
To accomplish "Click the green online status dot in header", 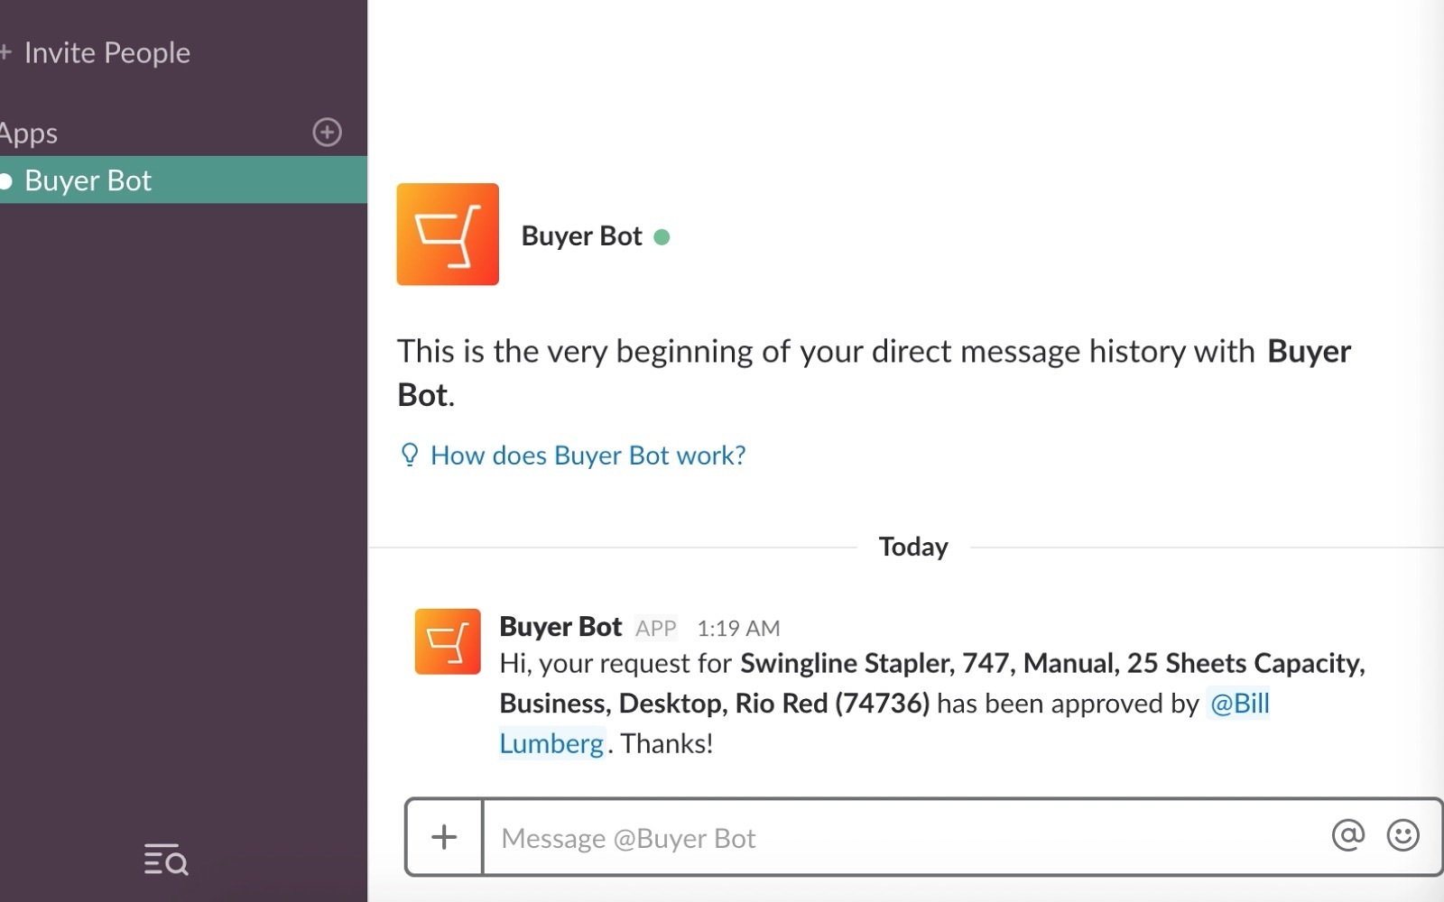I will tap(662, 237).
